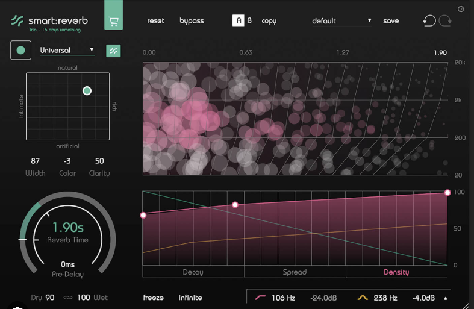Enable infinite reverb
This screenshot has width=474, height=309.
(x=190, y=298)
